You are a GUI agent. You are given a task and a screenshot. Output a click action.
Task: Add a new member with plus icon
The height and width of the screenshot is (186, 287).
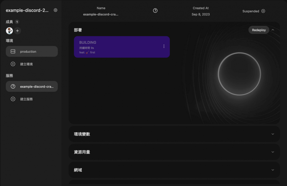point(17,31)
